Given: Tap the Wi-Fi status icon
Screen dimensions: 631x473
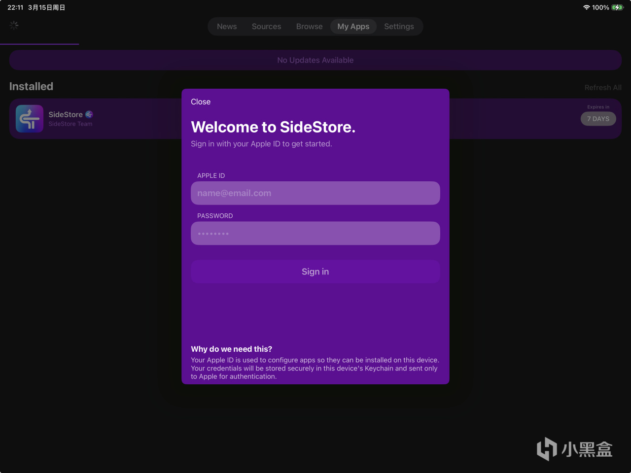Looking at the screenshot, I should [x=586, y=7].
